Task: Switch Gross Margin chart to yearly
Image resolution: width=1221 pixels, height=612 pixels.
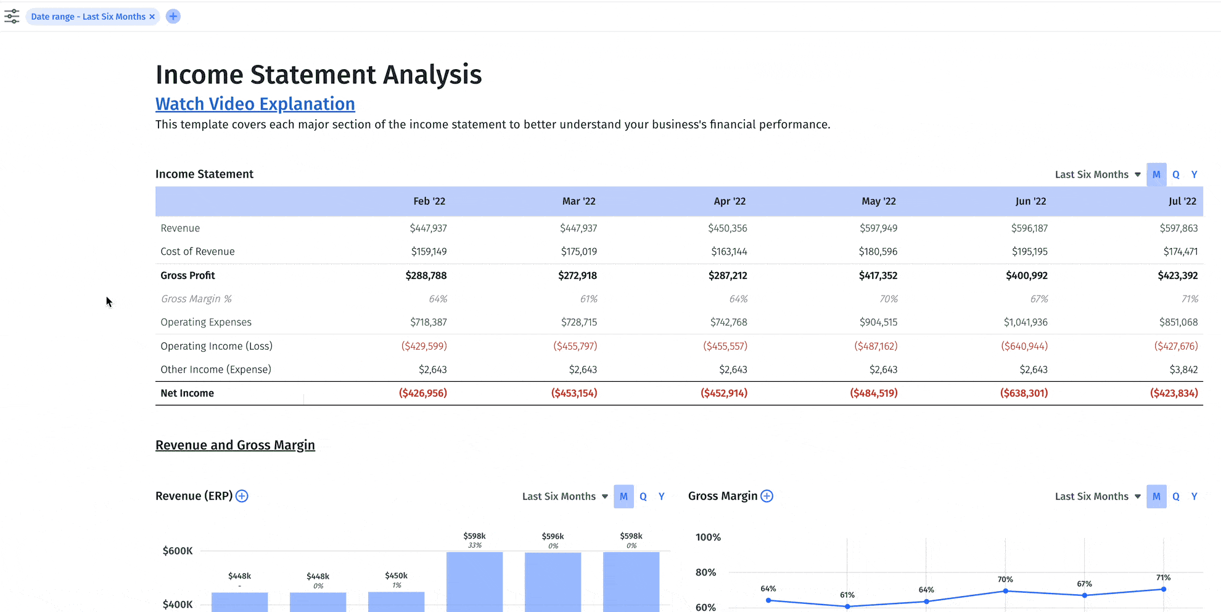Action: click(1194, 497)
